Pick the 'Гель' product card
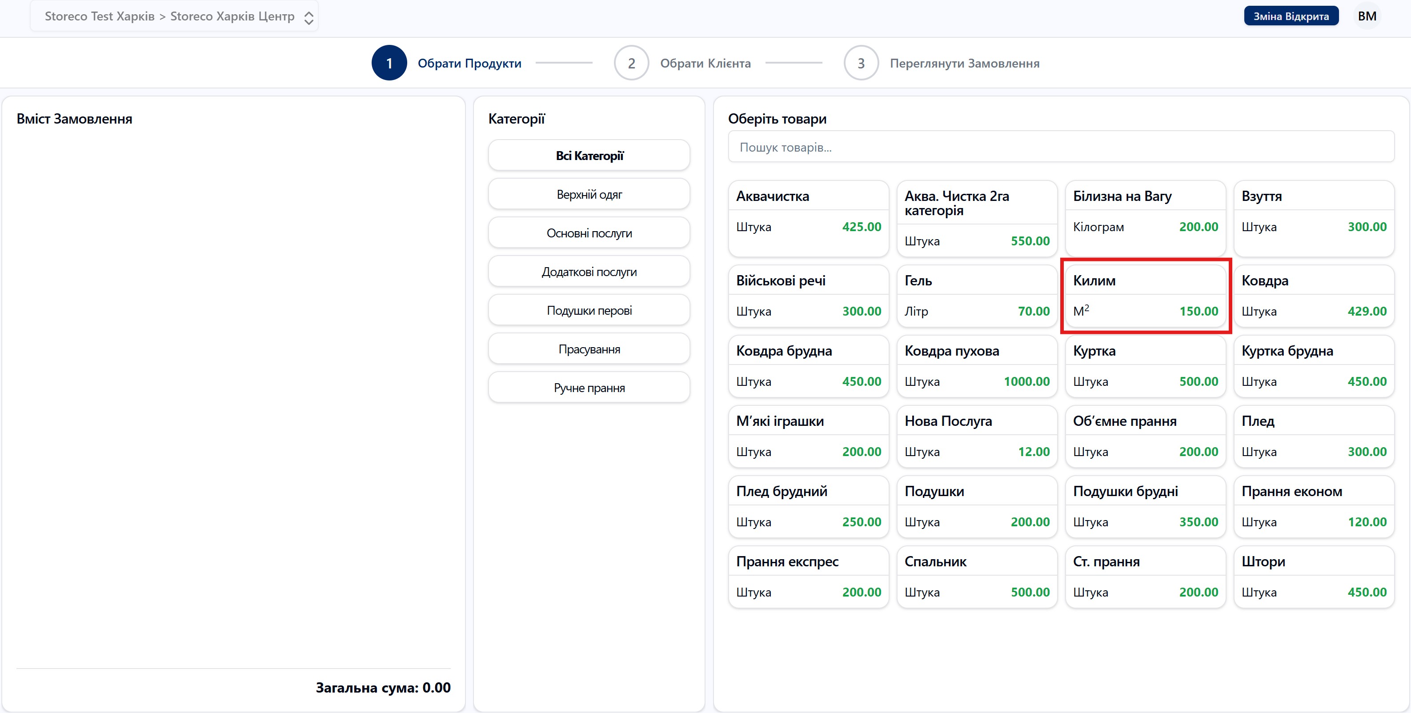1411x713 pixels. pos(977,296)
